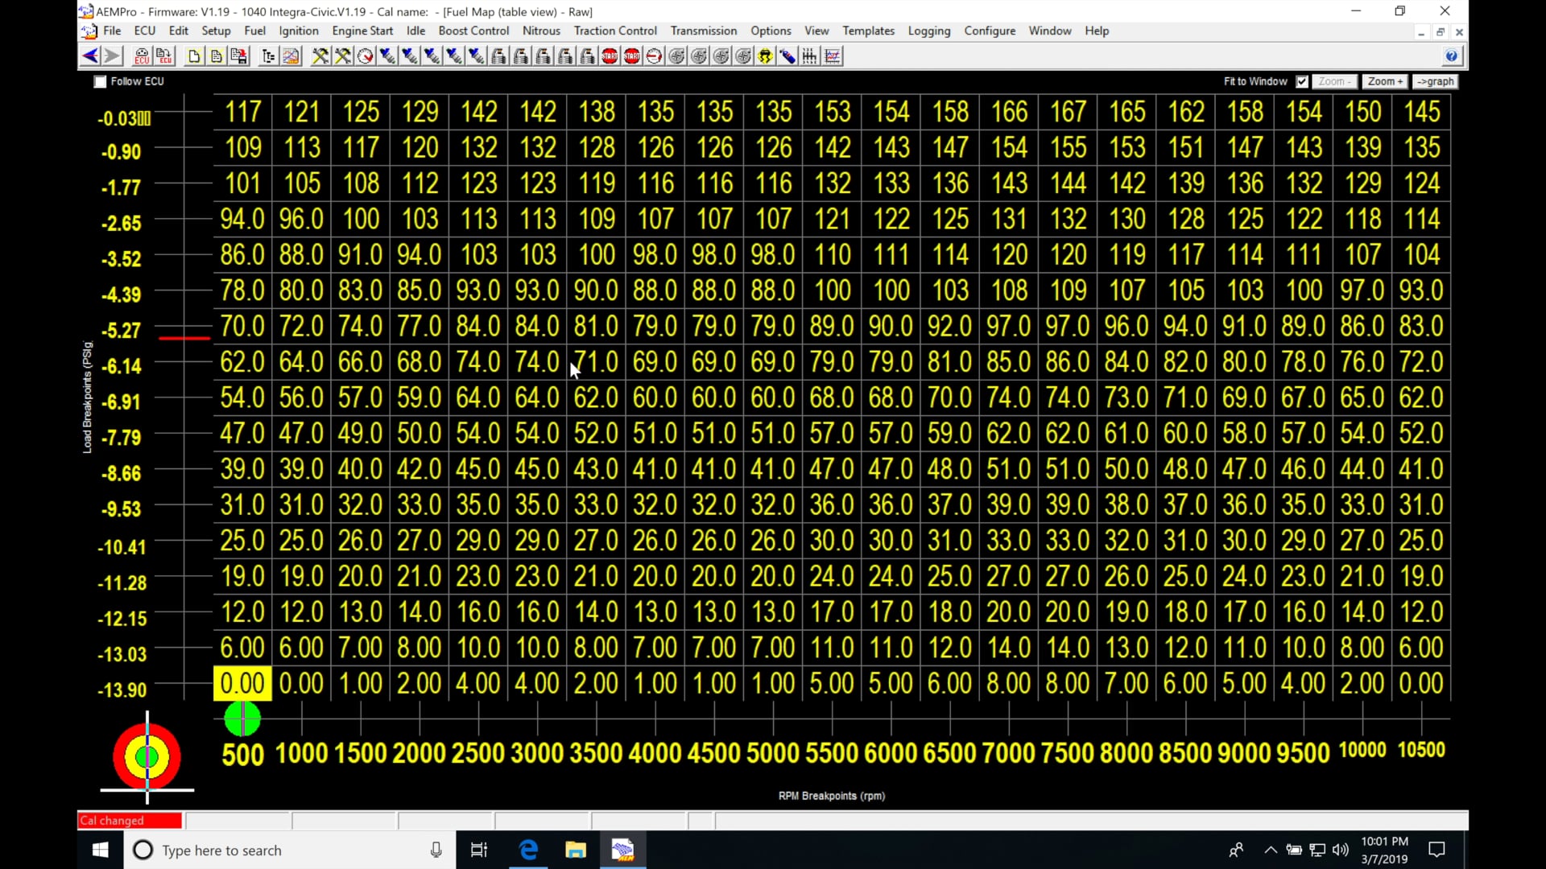Open the Nitrous menu

coord(541,31)
